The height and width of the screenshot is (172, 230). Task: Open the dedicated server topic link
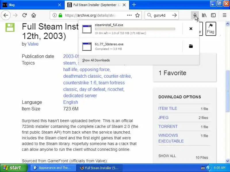tap(80, 95)
